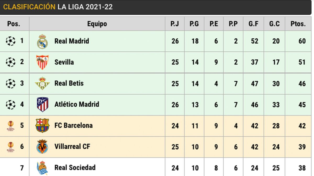Image resolution: width=314 pixels, height=176 pixels.
Task: Select the G.F column header
Action: coord(253,24)
